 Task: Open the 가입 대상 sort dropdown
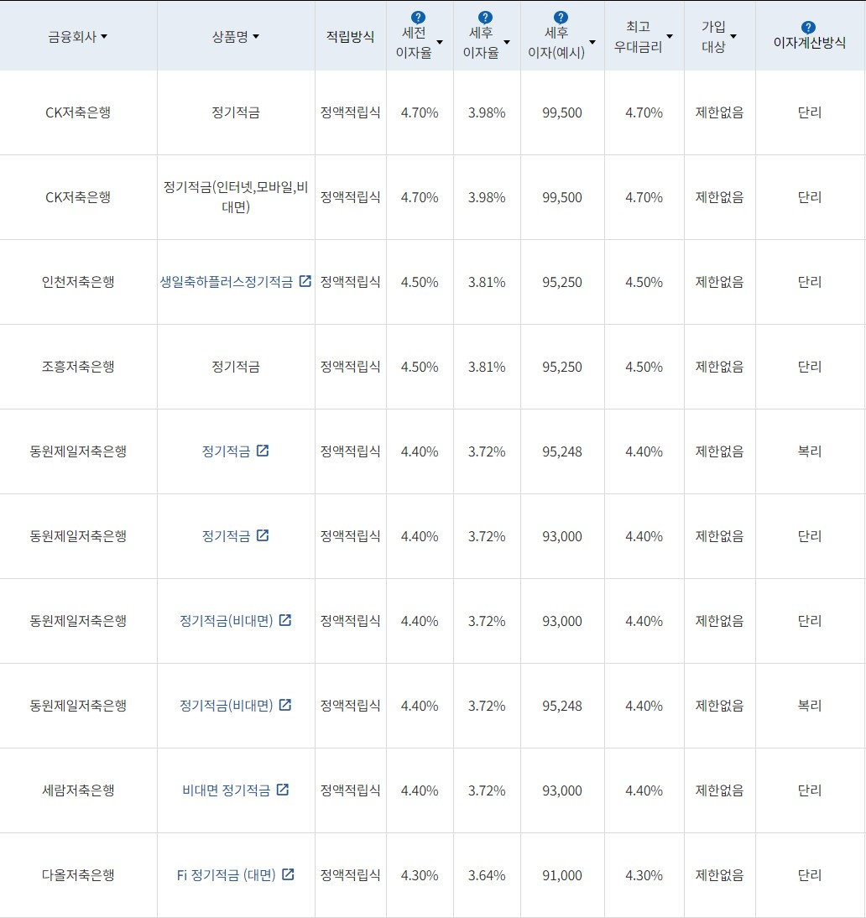[x=734, y=36]
